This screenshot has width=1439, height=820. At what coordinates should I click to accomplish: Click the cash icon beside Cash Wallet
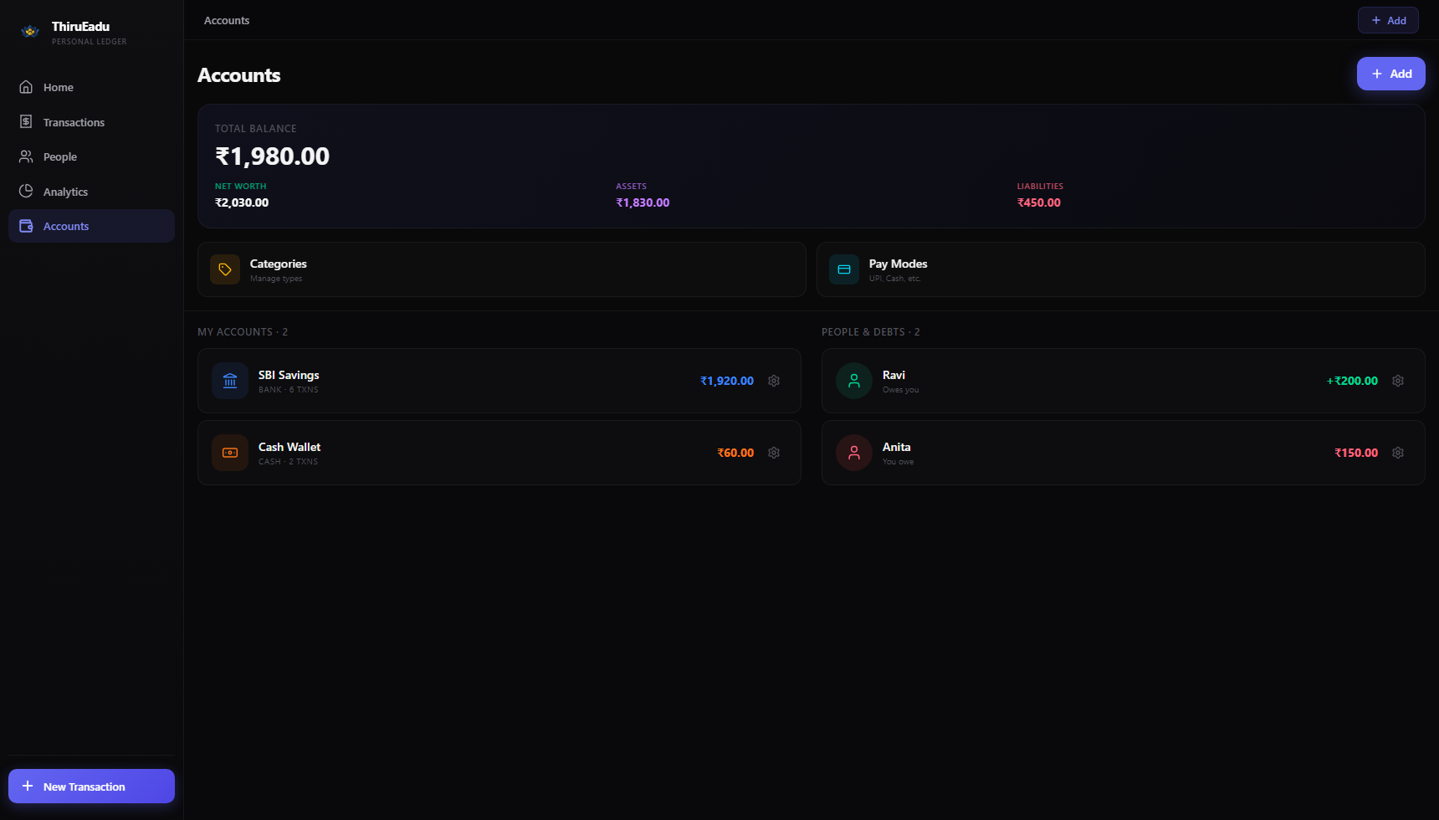(229, 453)
